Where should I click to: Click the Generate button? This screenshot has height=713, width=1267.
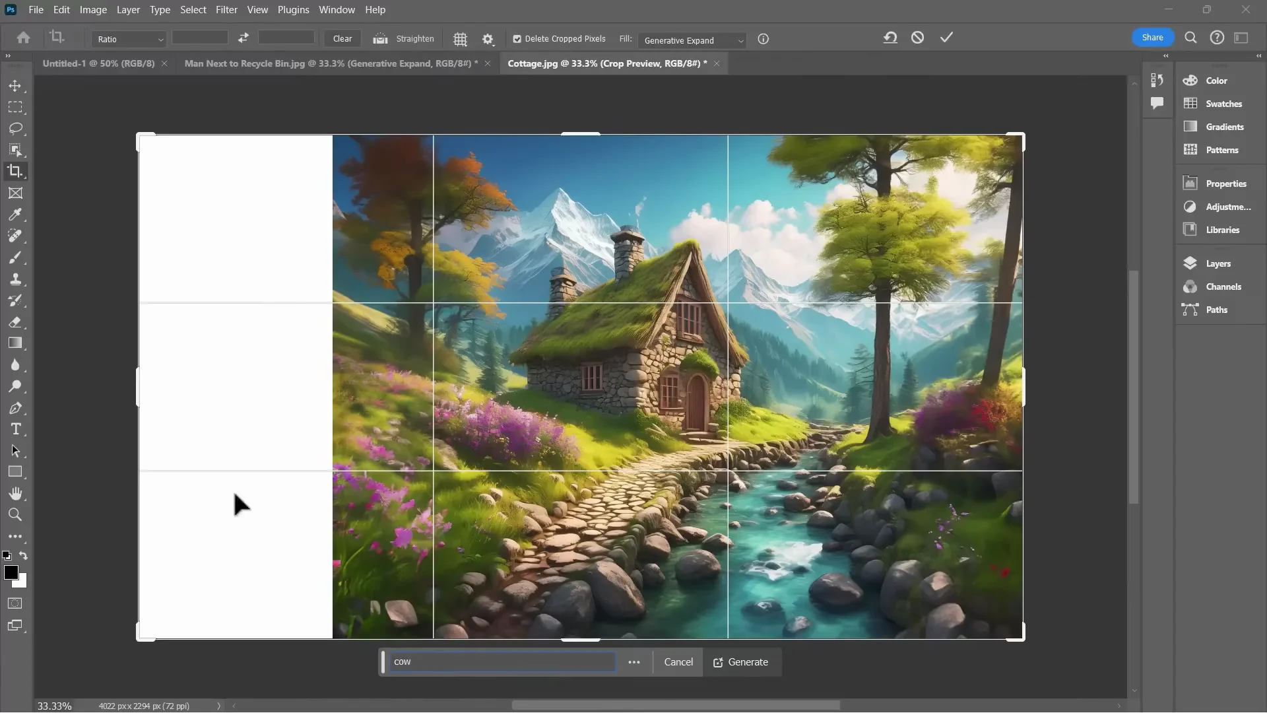(742, 662)
